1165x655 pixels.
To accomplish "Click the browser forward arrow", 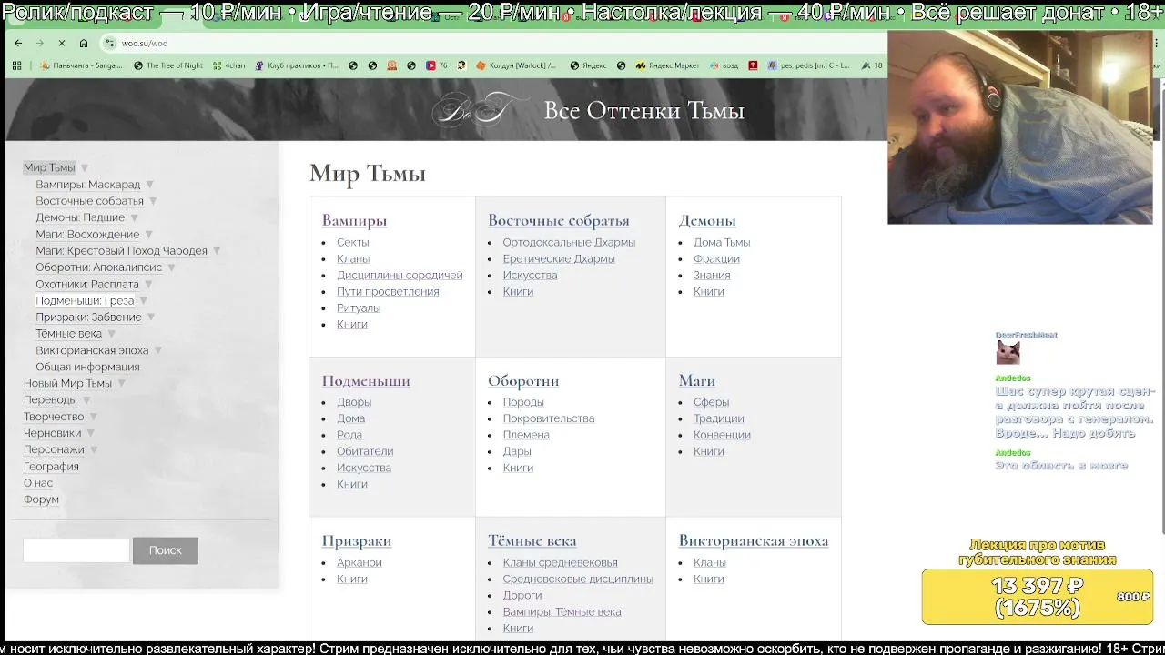I will 39,43.
